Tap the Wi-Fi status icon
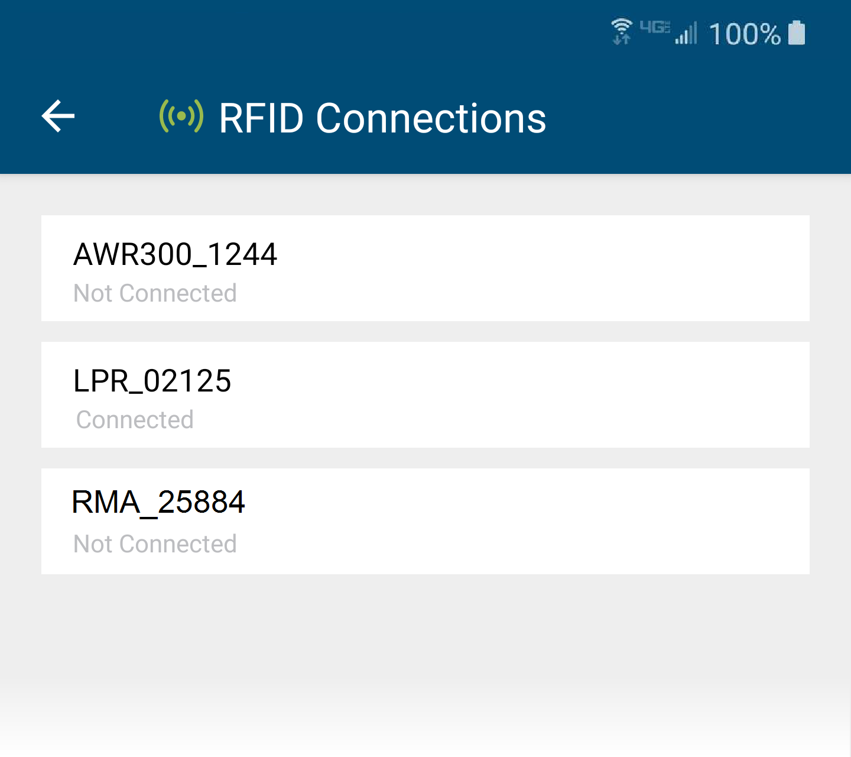The image size is (851, 757). click(622, 31)
